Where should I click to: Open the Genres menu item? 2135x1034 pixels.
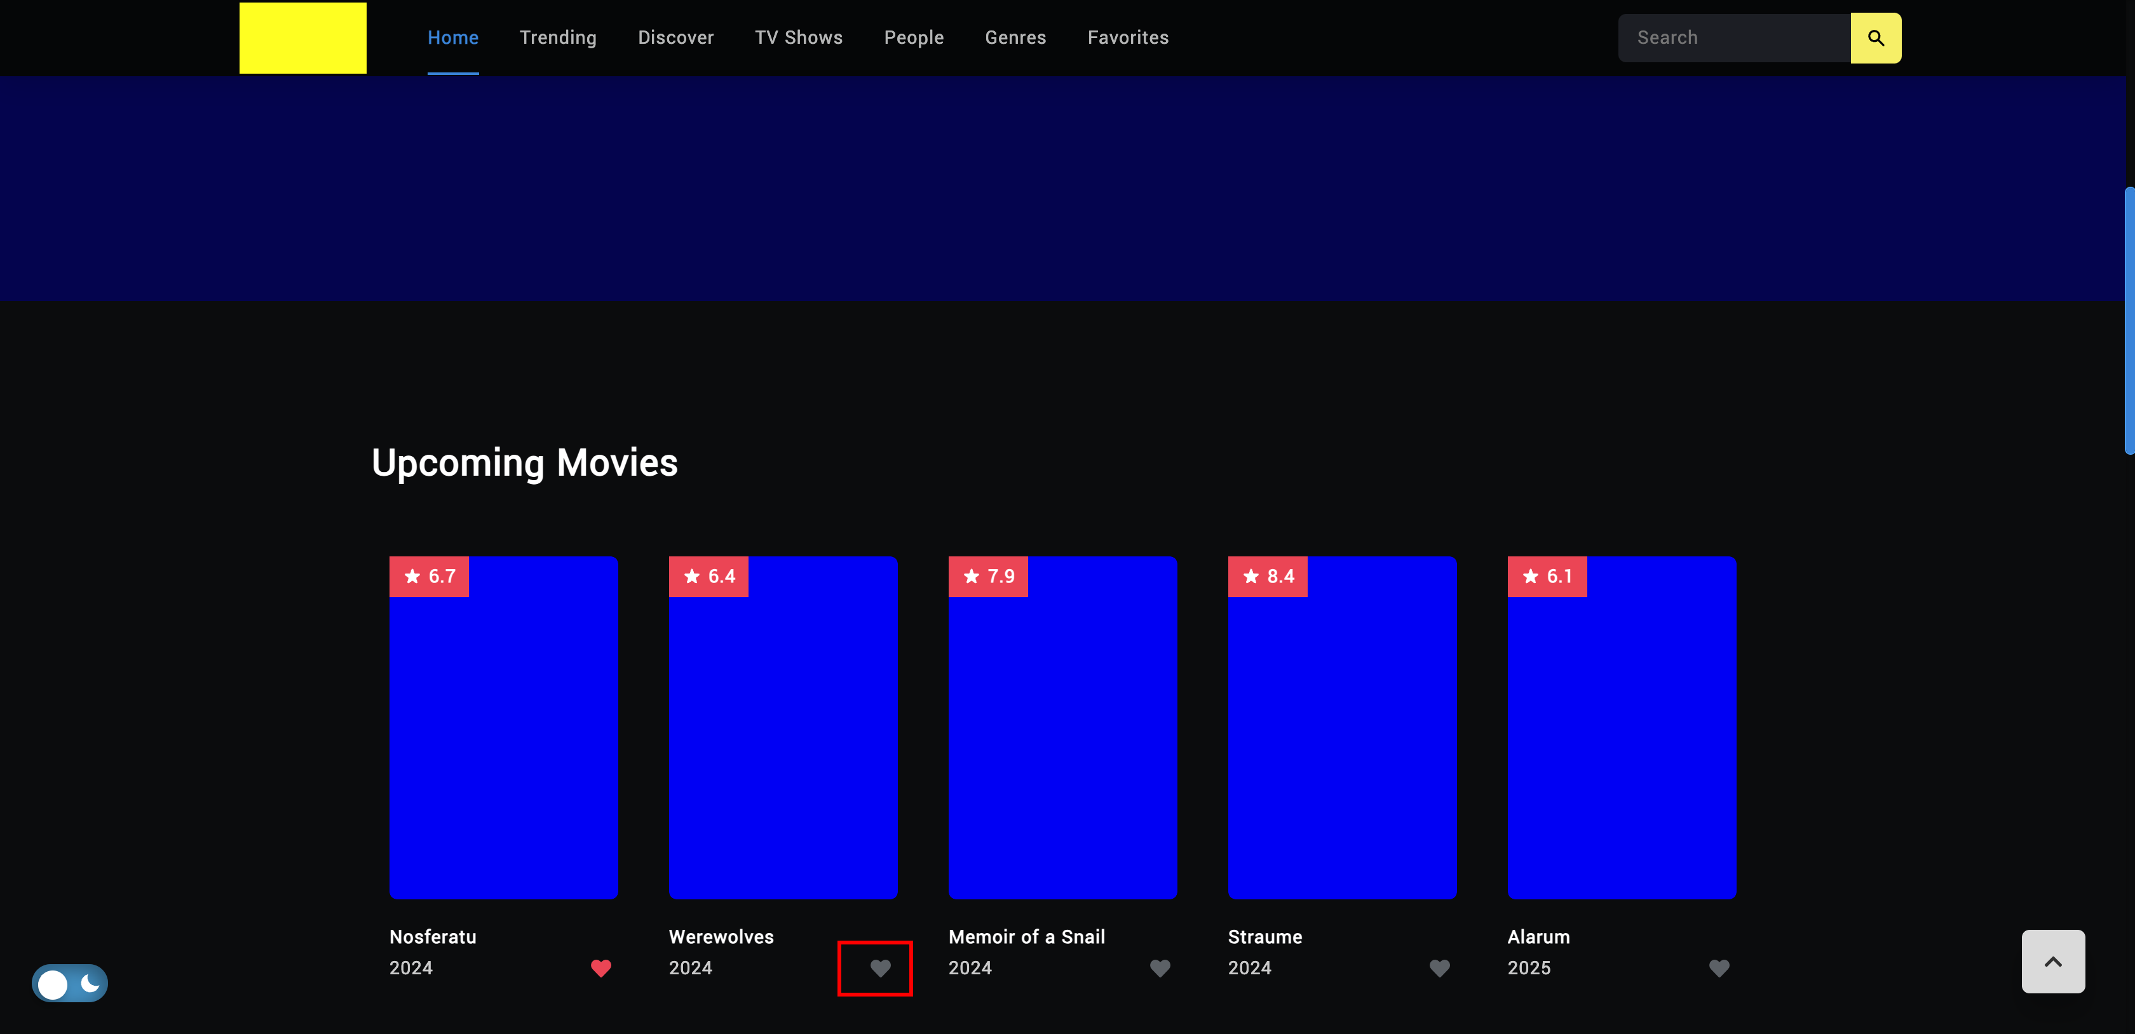click(1015, 38)
